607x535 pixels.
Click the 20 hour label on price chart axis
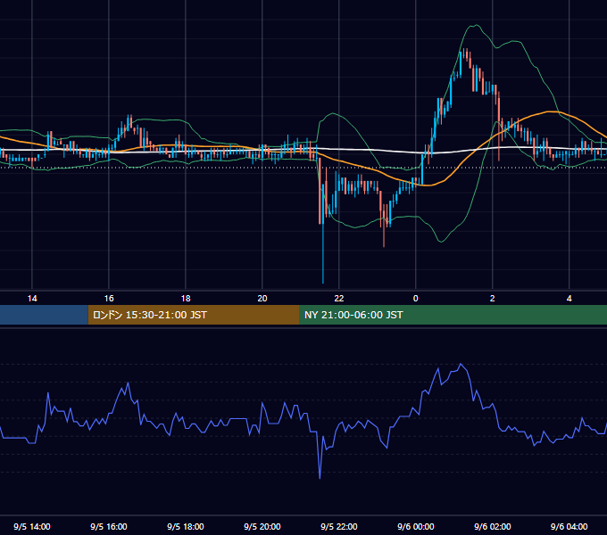pyautogui.click(x=262, y=299)
